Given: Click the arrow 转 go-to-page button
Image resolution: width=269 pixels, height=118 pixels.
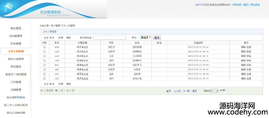Looking at the screenshot, I should point(223,90).
